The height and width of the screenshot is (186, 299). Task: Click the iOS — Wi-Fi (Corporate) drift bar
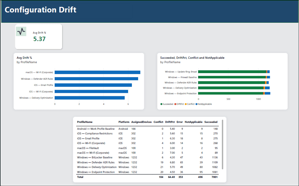tap(91, 92)
